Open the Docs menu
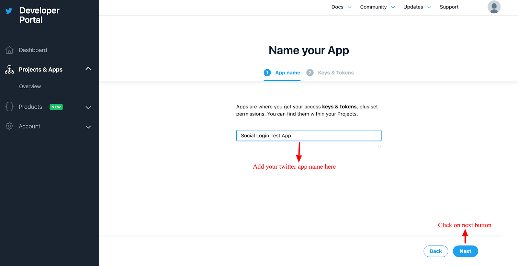 point(337,7)
